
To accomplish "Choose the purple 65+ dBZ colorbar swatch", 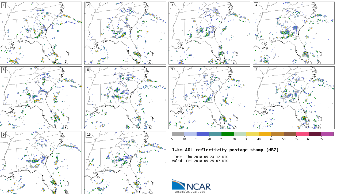I will (327, 134).
